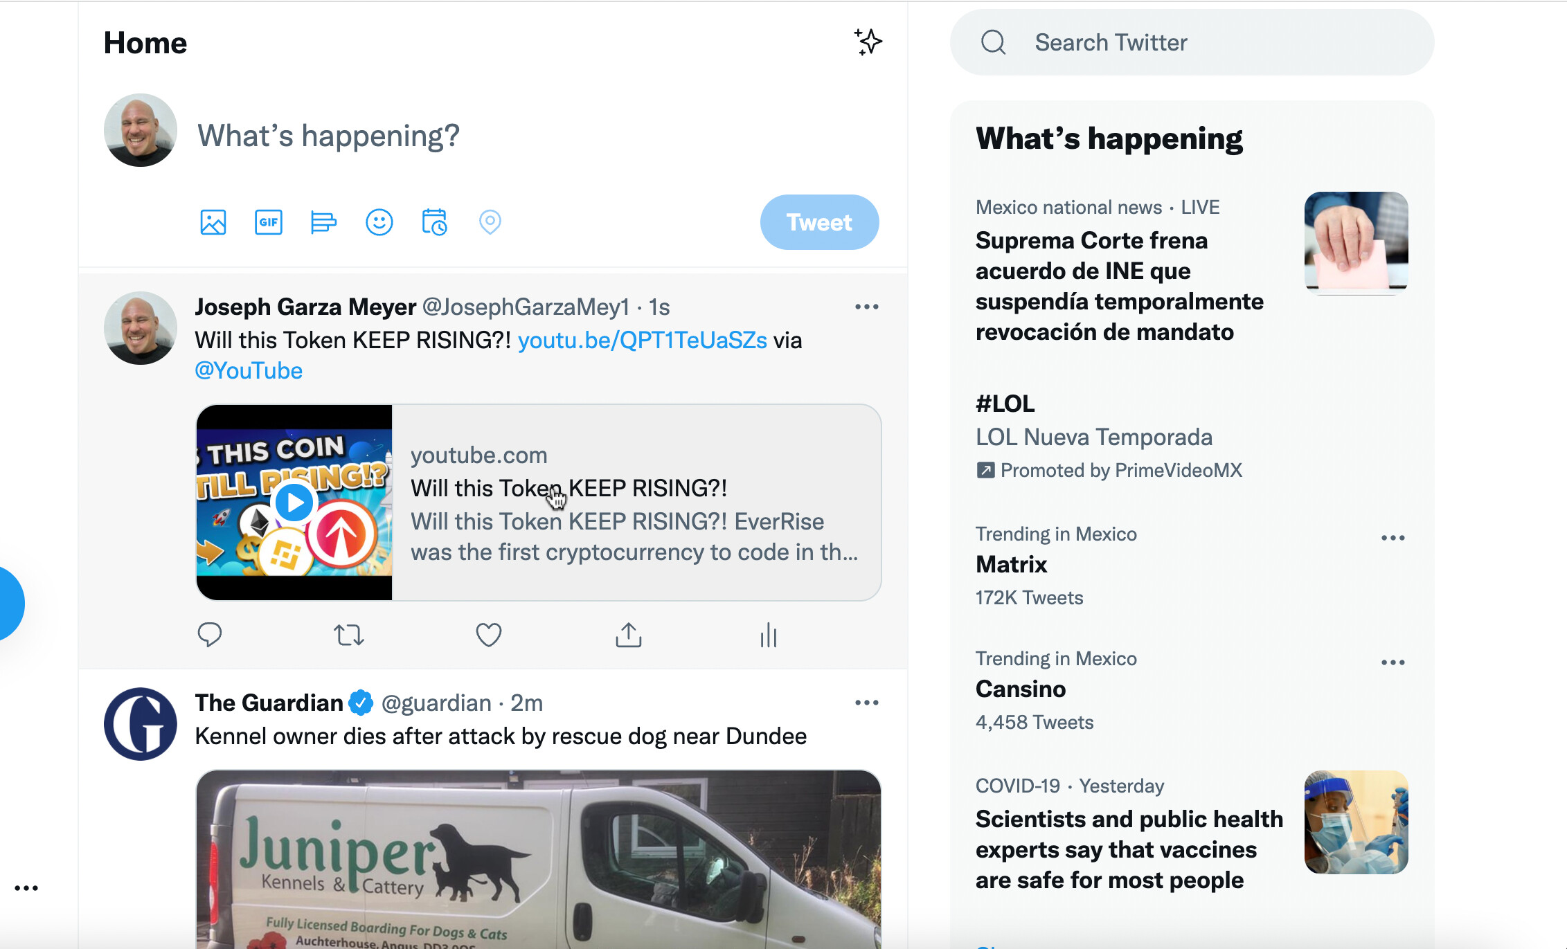The image size is (1567, 949).
Task: Expand options for Cansino trending topic
Action: (1393, 662)
